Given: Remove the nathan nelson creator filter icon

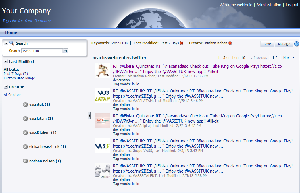Looking at the screenshot, I should [x=25, y=161].
